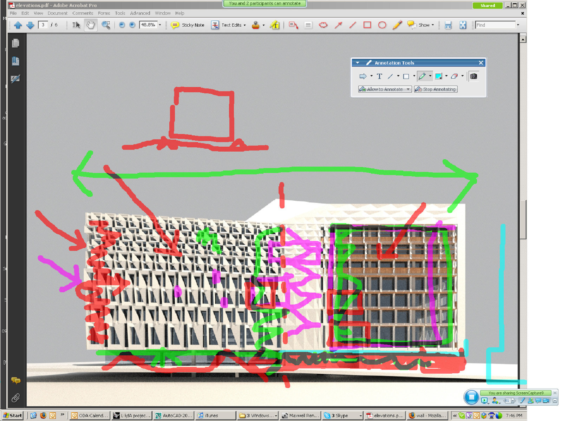
Task: Choose the Marquee Zoom tool
Action: coord(106,25)
